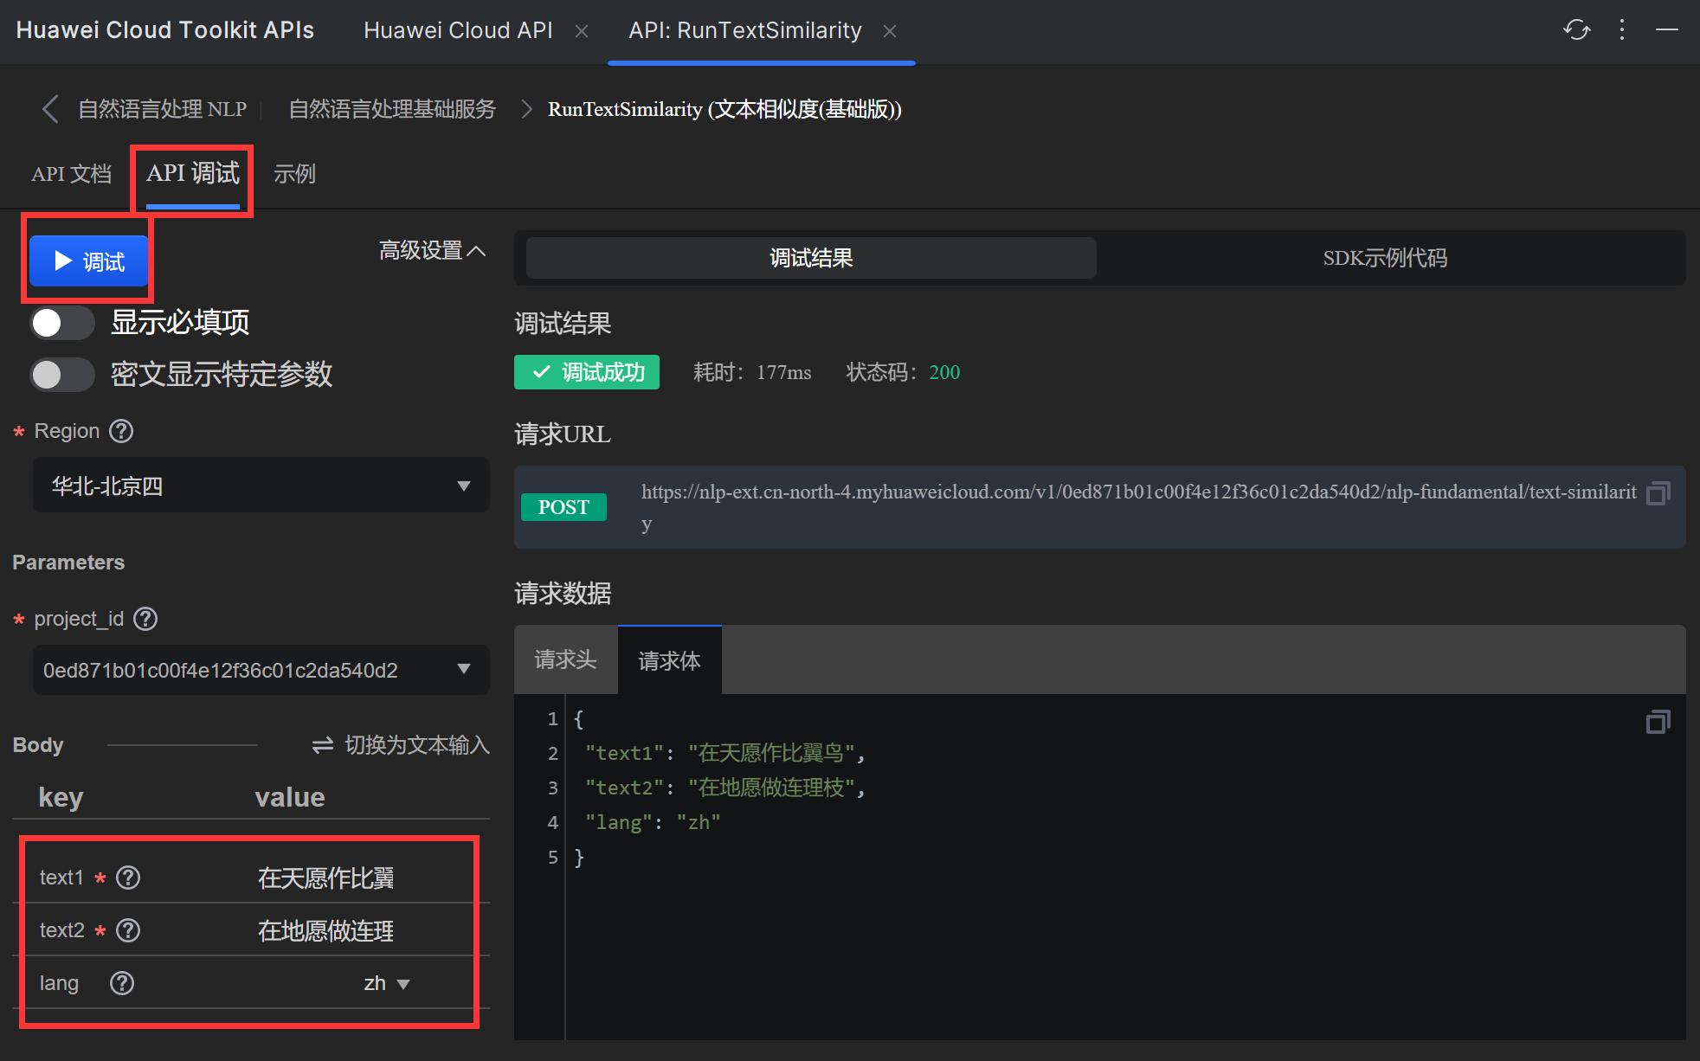Open the project_id dropdown
The width and height of the screenshot is (1700, 1061).
261,670
